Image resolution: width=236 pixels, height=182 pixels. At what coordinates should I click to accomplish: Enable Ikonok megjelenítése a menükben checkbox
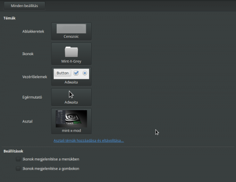[18, 159]
